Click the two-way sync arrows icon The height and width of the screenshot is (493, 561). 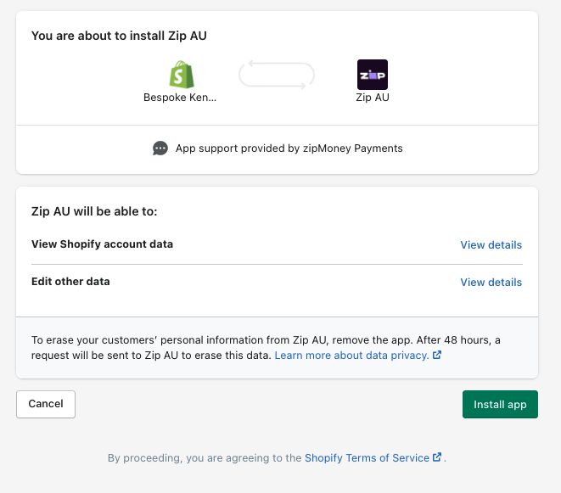coord(277,75)
